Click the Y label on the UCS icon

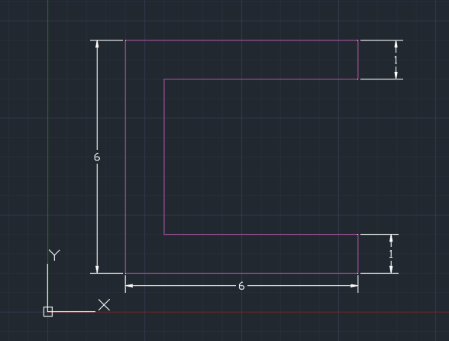(54, 255)
